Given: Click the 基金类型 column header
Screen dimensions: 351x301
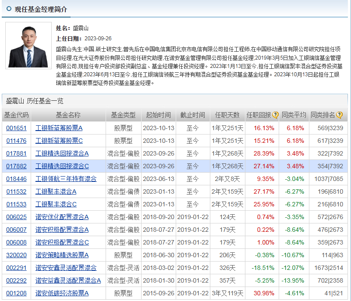Looking at the screenshot, I should pos(123,115).
